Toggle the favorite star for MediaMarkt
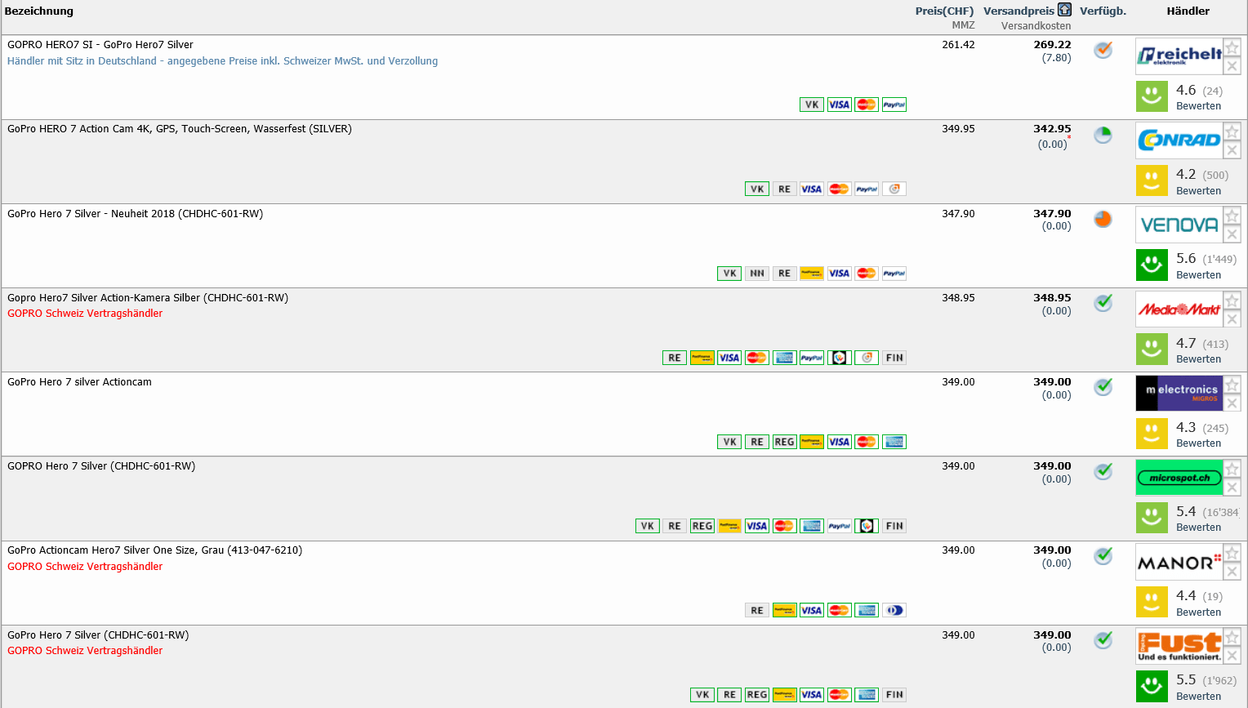Screen dimensions: 1248x708 click(1232, 301)
